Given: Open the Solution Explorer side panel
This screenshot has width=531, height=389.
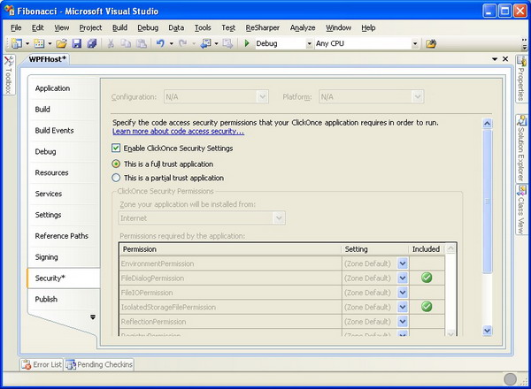Looking at the screenshot, I should point(521,149).
